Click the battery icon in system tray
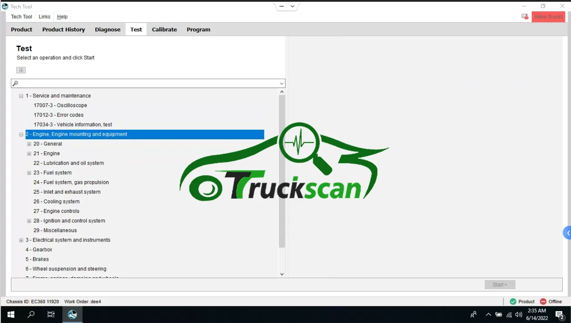This screenshot has width=571, height=323. (x=499, y=314)
